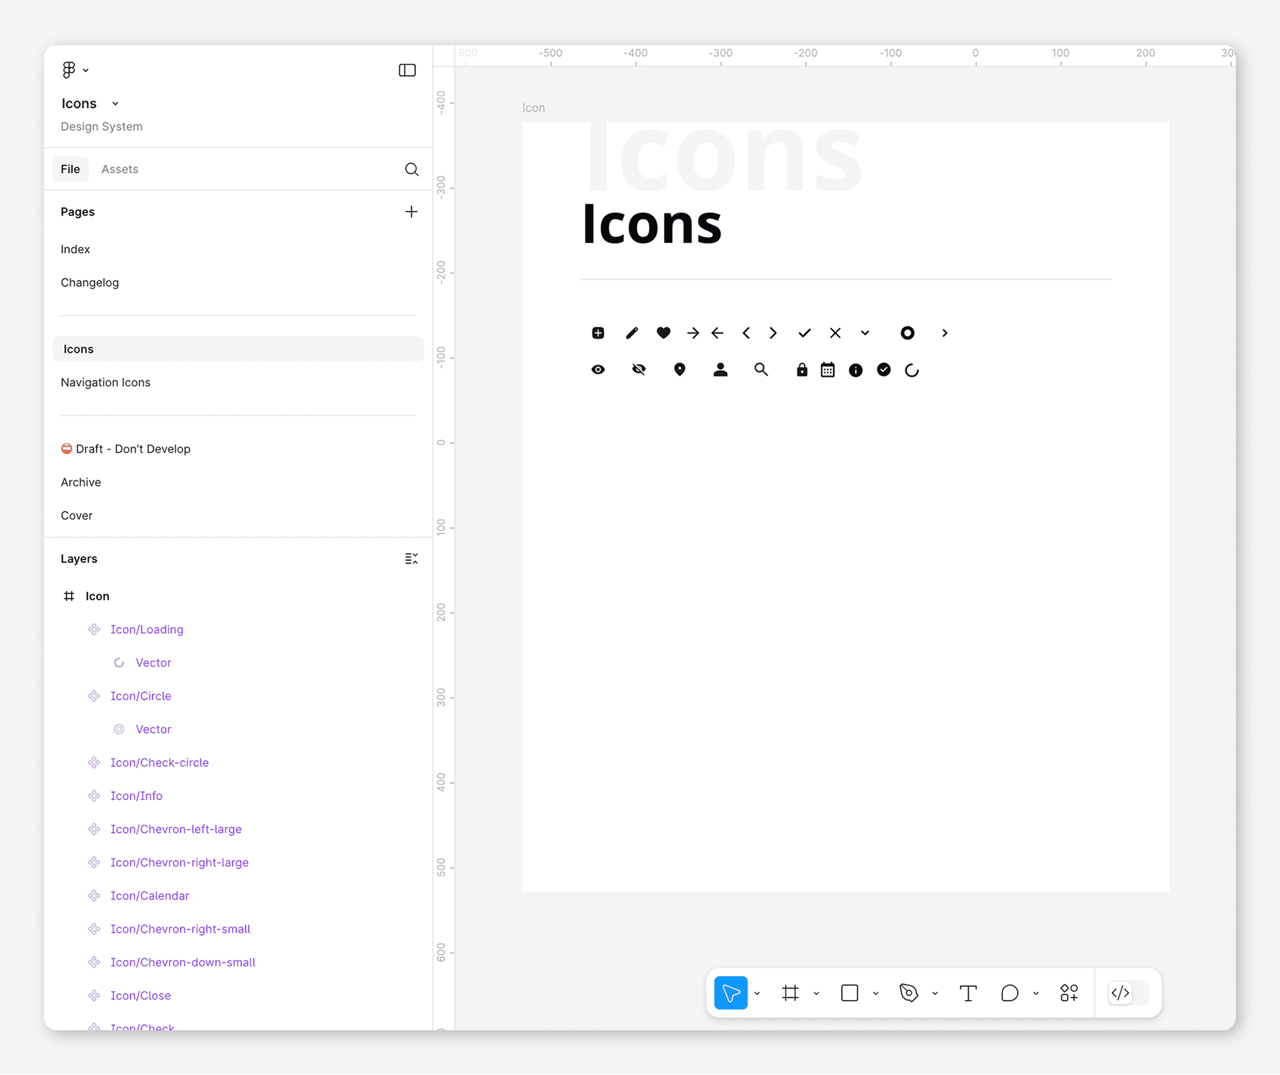Select the Comment tool
1280x1075 pixels.
[1009, 993]
